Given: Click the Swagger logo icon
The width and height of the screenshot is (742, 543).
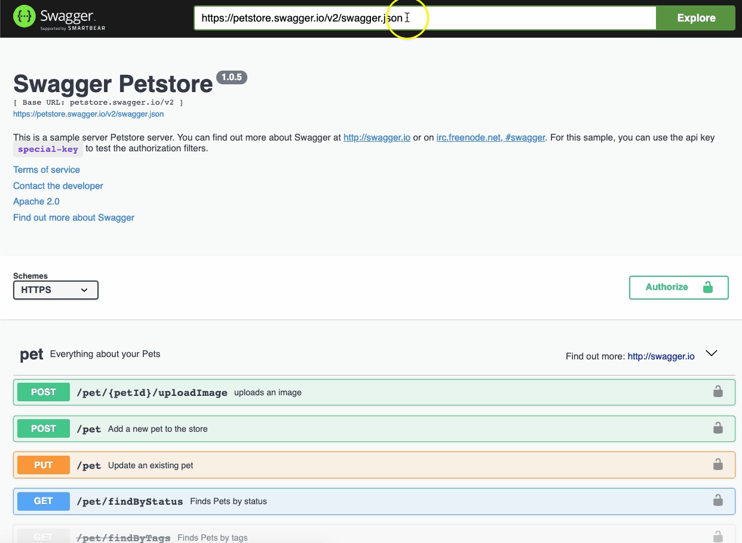Looking at the screenshot, I should pos(24,17).
